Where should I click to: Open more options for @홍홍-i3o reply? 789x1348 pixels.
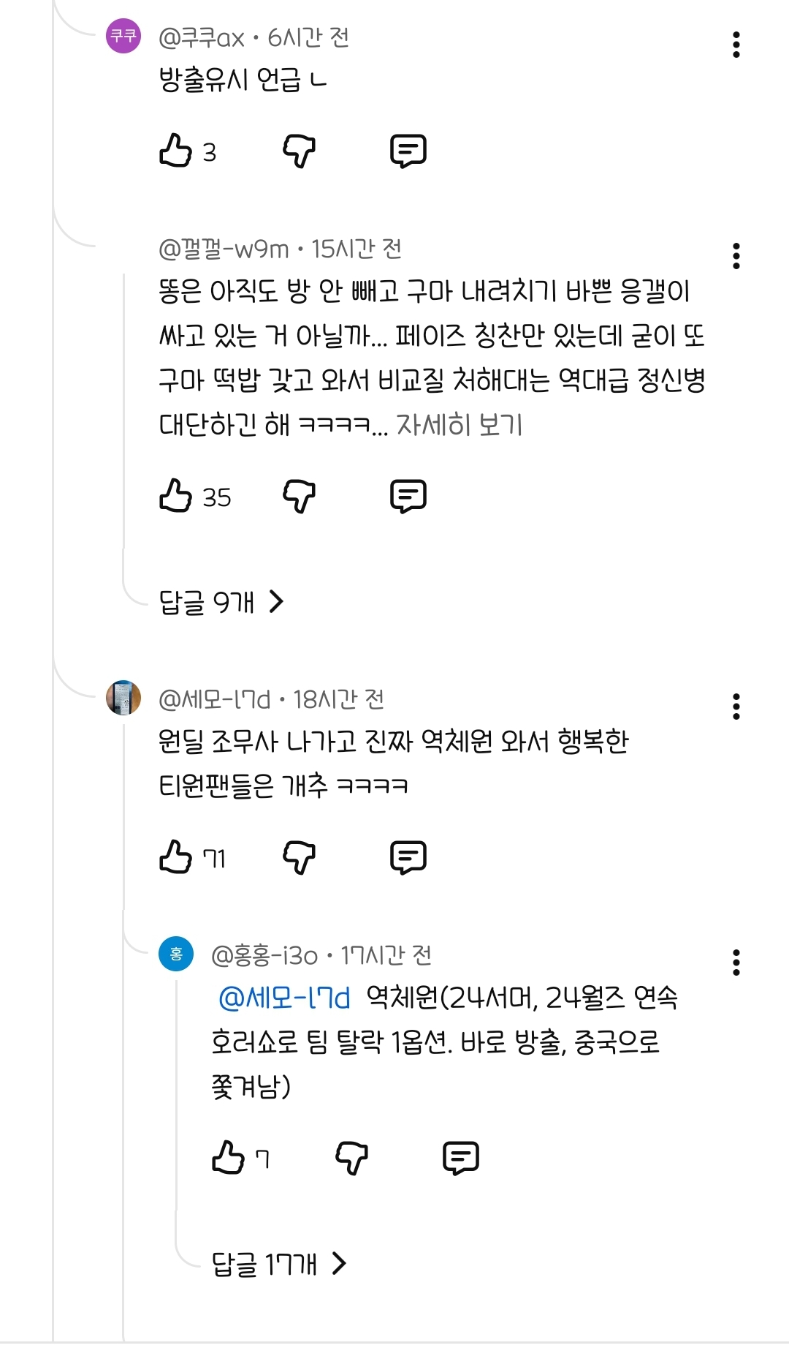pos(736,963)
